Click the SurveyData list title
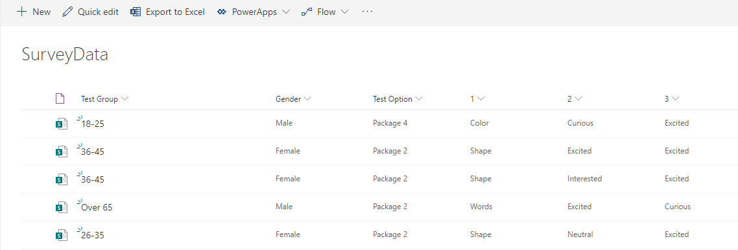 pyautogui.click(x=65, y=55)
